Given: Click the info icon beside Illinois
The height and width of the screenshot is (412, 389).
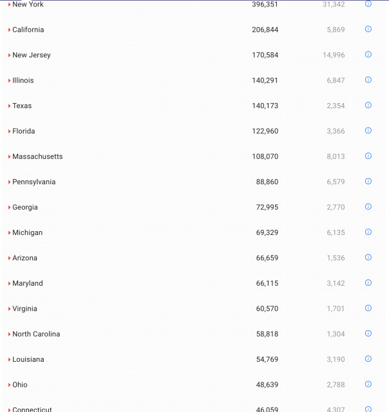Looking at the screenshot, I should [368, 80].
